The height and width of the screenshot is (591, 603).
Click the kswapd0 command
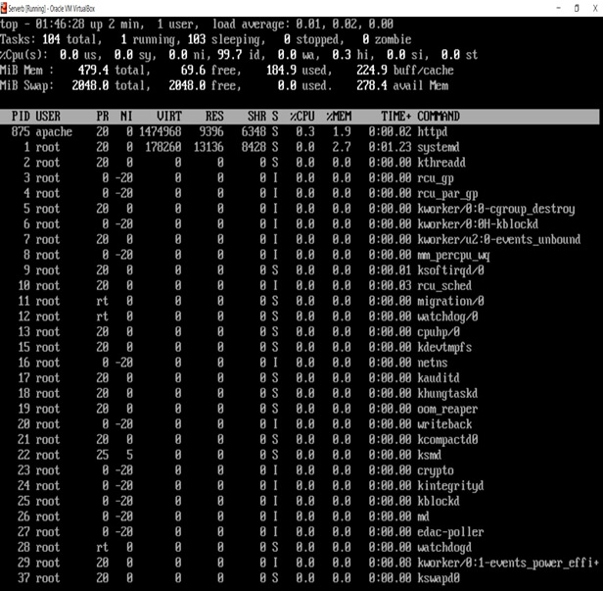[439, 578]
